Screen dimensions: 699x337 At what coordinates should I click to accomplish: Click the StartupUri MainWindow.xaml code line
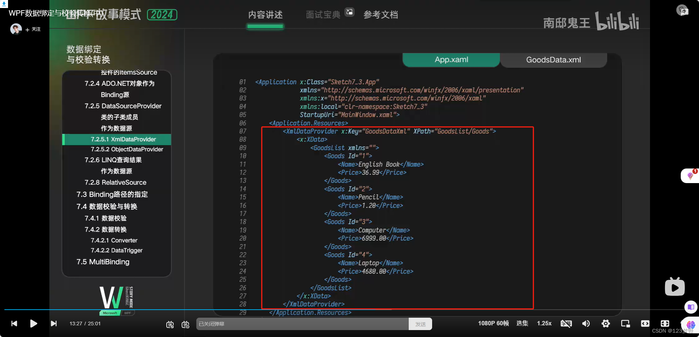[x=349, y=115]
